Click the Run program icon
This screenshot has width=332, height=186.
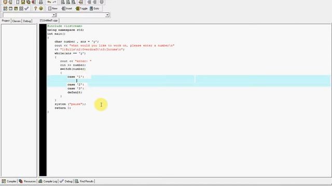10,8
